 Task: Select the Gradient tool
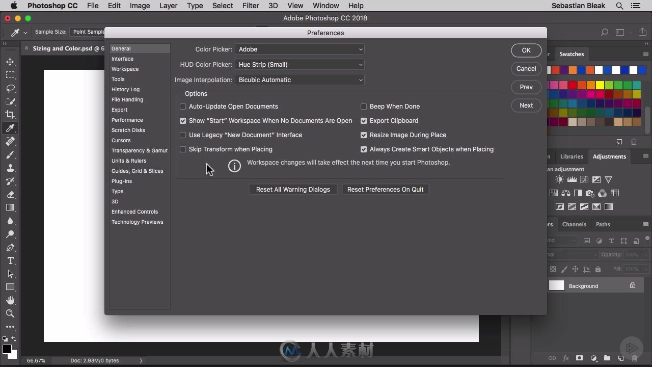(x=10, y=207)
